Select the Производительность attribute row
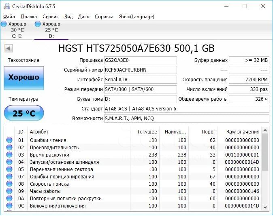This screenshot has width=273, height=216. click(133, 147)
